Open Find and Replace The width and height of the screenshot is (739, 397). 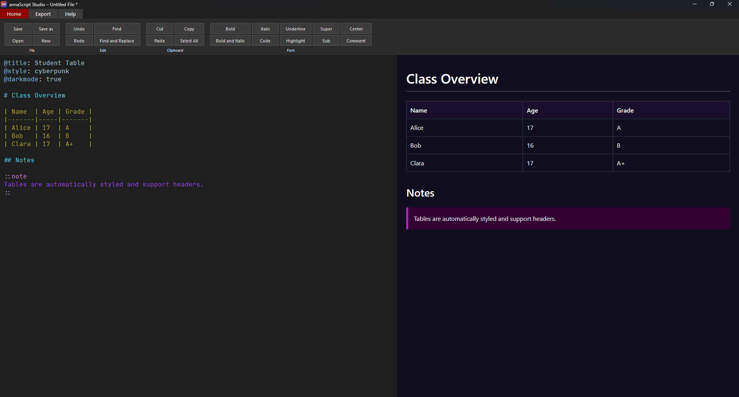coord(117,41)
